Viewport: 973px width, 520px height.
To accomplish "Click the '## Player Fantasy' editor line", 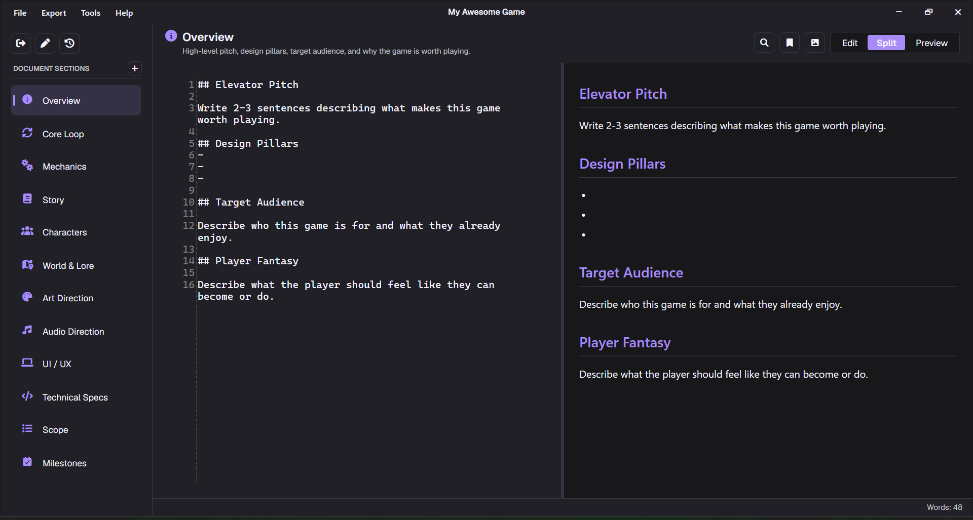I will [x=248, y=261].
